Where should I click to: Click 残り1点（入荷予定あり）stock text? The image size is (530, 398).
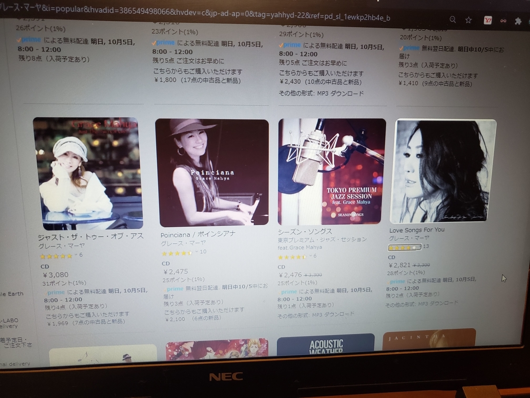tap(306, 306)
